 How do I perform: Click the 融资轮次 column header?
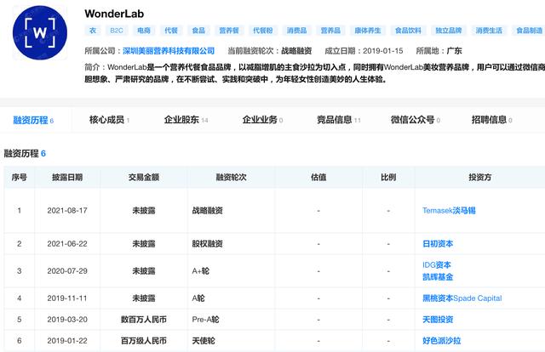tap(231, 178)
